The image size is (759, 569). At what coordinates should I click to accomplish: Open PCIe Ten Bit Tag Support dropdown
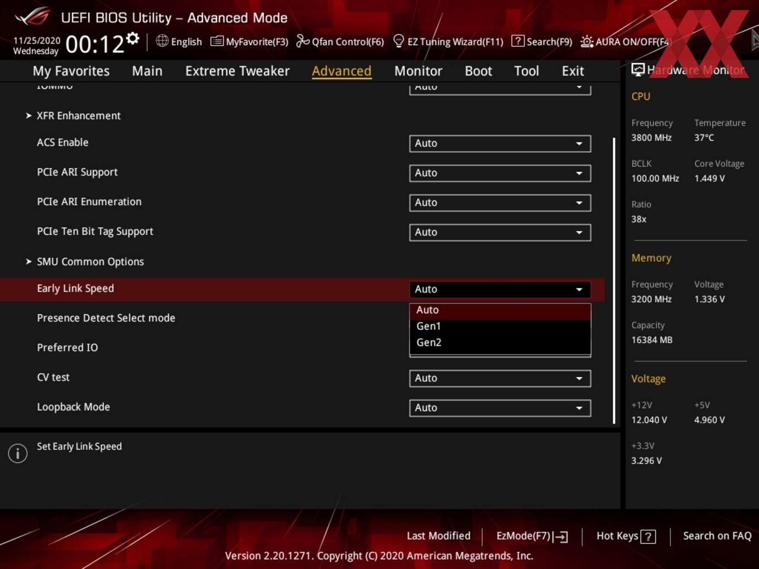coord(500,232)
